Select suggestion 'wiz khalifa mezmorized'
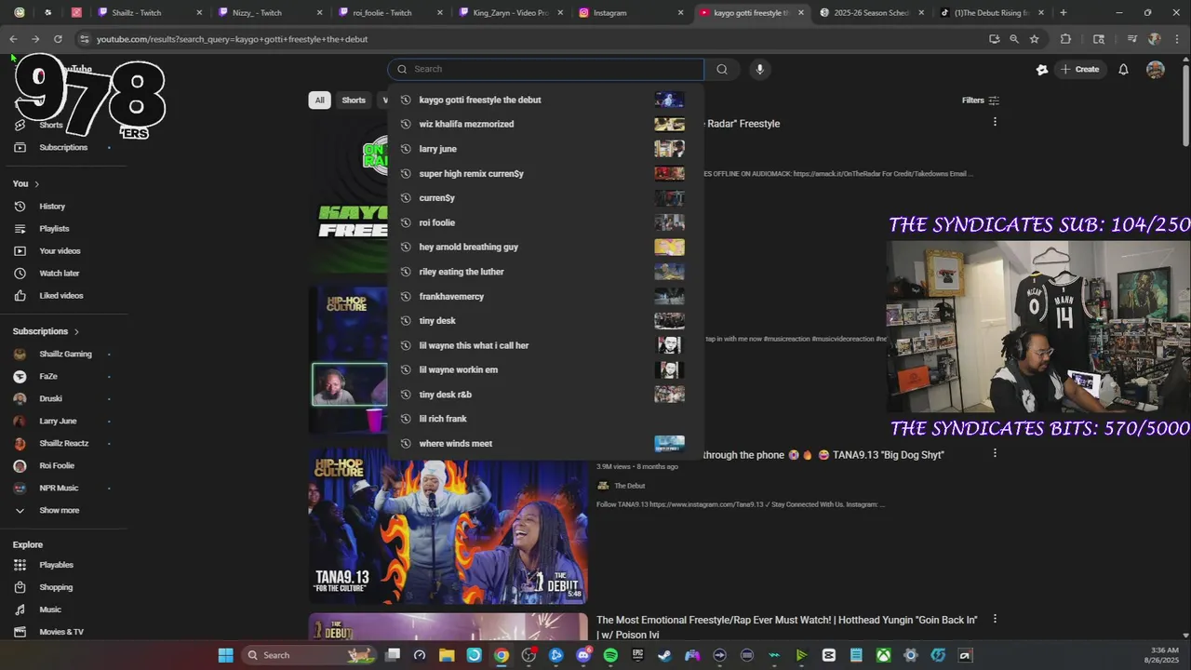The image size is (1191, 670). (x=544, y=124)
